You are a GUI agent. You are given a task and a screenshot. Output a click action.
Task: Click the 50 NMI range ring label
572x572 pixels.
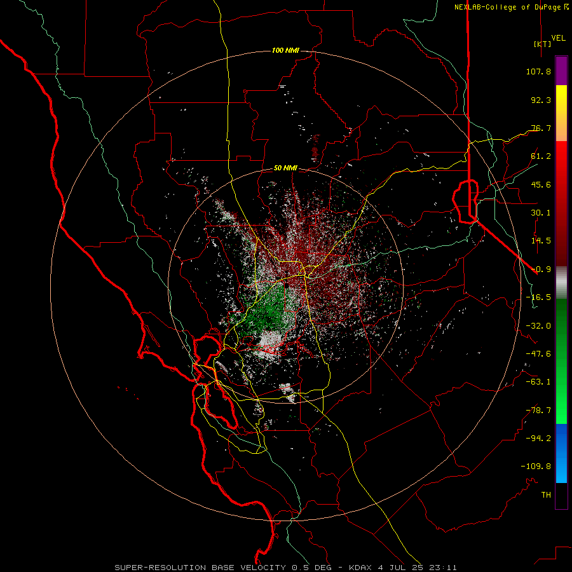[x=285, y=168]
